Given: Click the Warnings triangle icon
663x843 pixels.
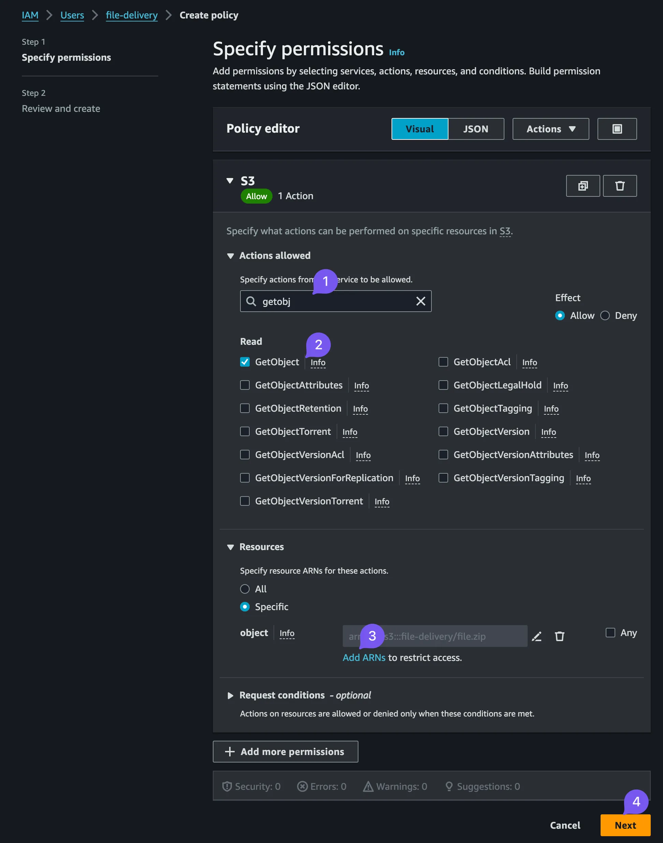Looking at the screenshot, I should [x=368, y=786].
